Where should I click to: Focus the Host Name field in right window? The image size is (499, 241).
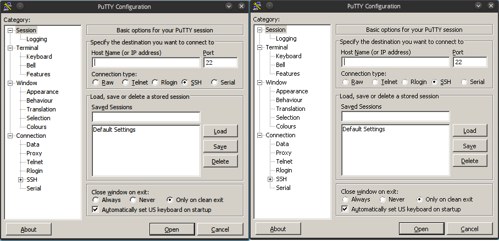[x=396, y=62]
